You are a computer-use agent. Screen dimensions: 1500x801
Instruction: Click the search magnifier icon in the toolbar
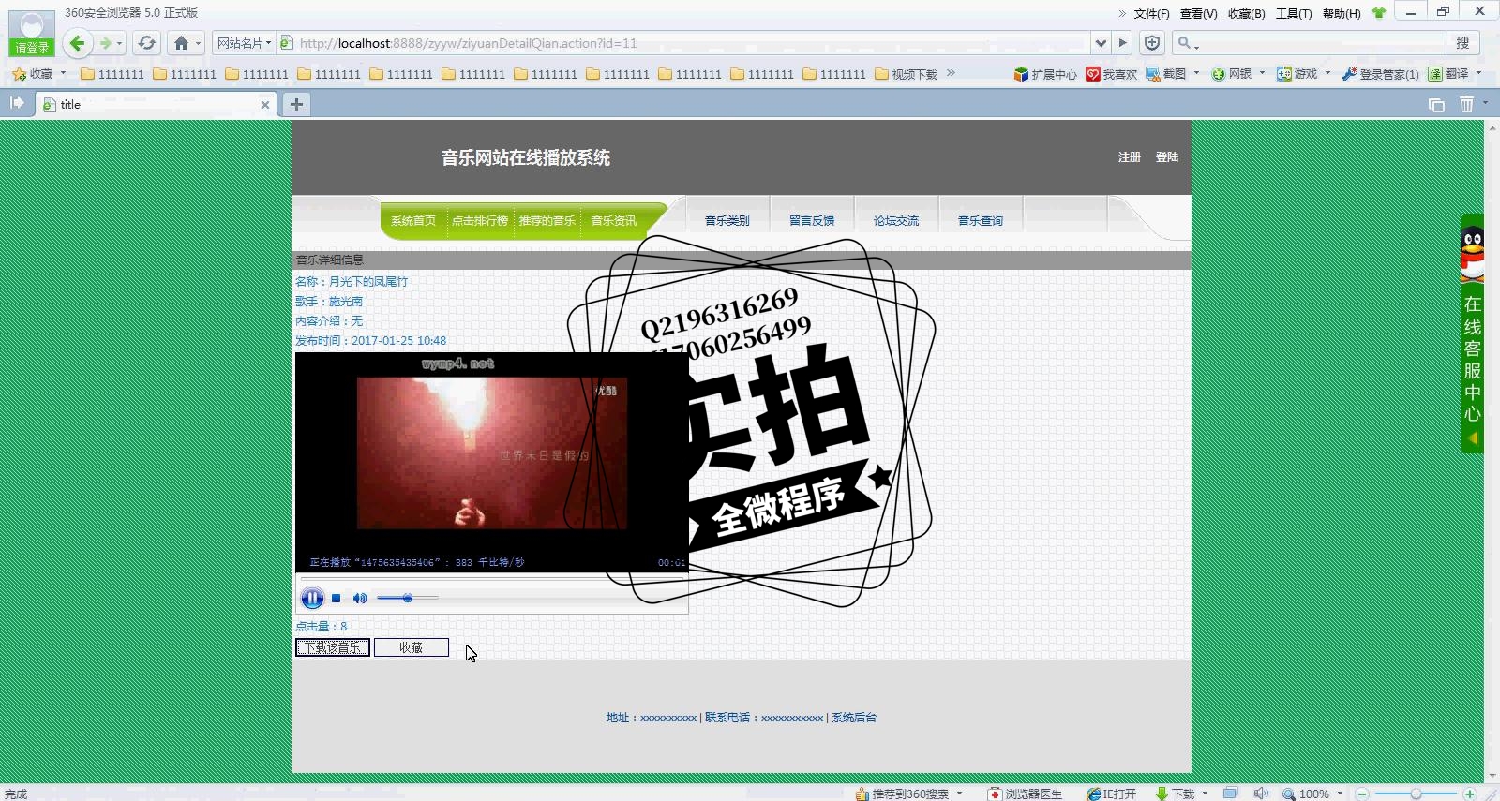[1184, 43]
